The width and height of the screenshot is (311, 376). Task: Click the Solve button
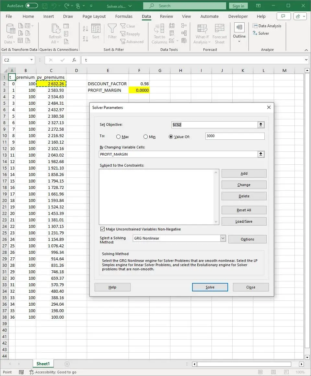coord(210,287)
